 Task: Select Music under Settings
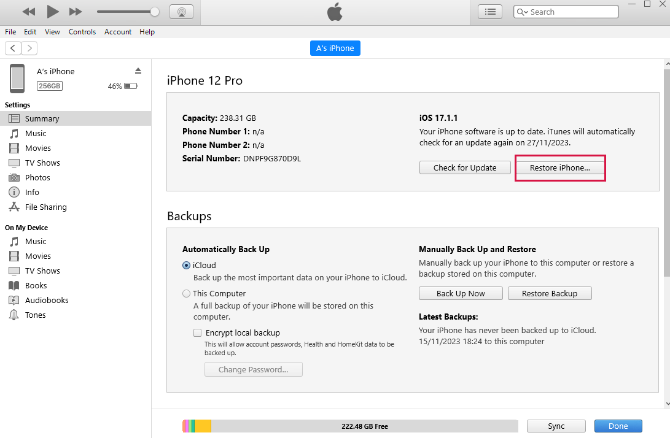click(x=76, y=134)
